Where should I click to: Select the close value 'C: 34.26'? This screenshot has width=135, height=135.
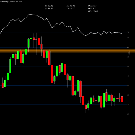coord(49,9)
